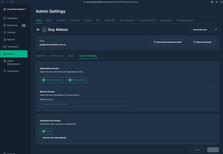Open Bulk Operations tab
This screenshot has width=223, height=154.
[x=147, y=20]
